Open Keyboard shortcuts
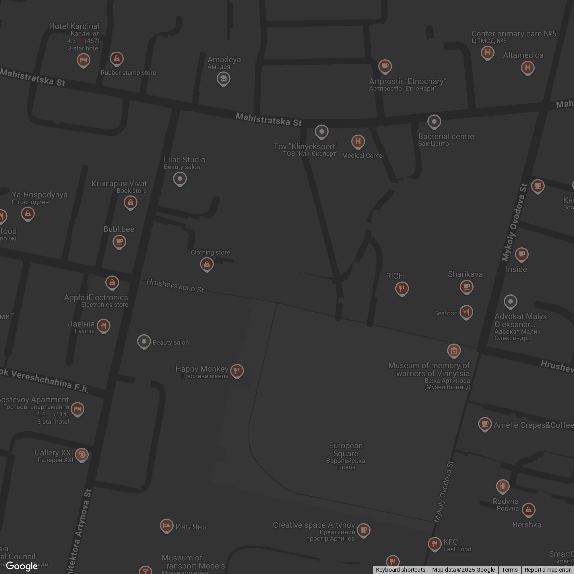The image size is (574, 574). click(400, 570)
